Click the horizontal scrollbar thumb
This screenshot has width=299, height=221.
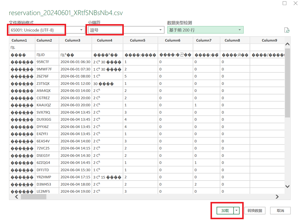(x=33, y=197)
